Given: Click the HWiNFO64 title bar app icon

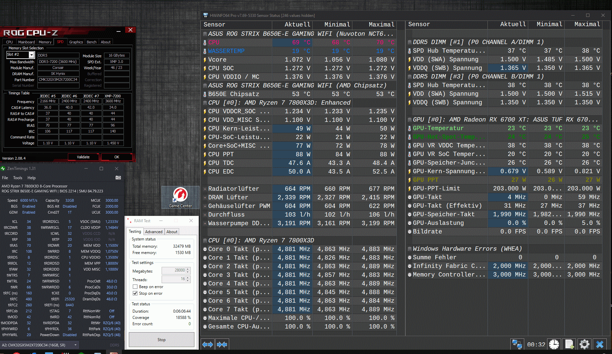Looking at the screenshot, I should 206,15.
